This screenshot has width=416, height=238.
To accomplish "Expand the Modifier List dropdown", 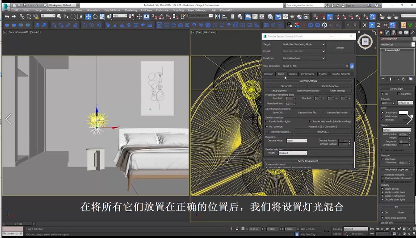I will click(397, 45).
